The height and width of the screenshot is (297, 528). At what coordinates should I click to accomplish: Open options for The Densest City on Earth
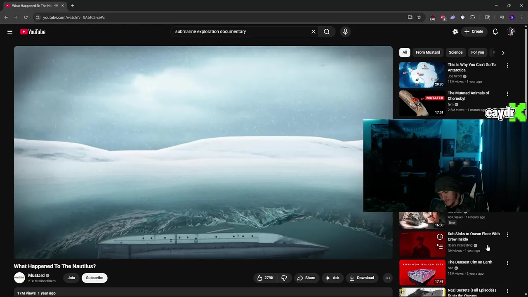point(507,263)
